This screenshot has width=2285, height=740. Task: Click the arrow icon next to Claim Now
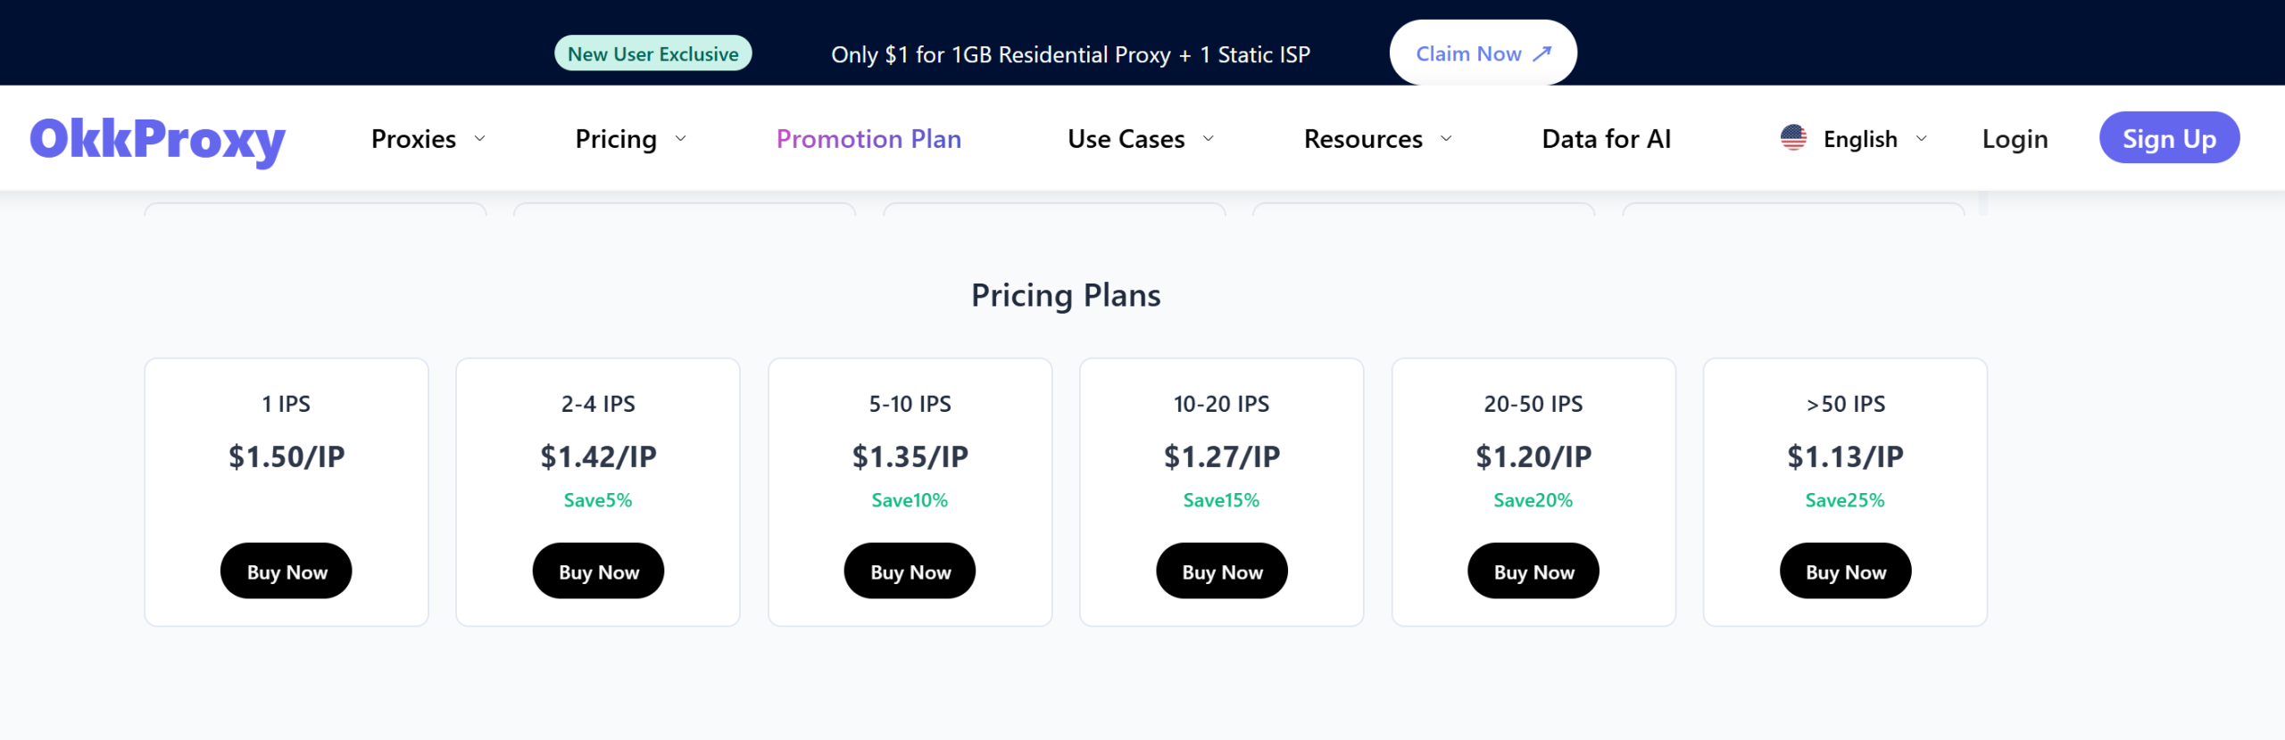click(x=1541, y=53)
